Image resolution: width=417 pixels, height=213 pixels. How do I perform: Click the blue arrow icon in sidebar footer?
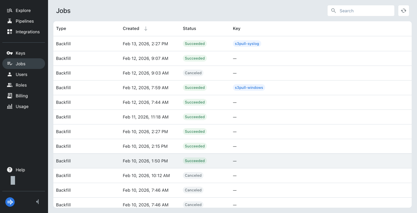[10, 202]
